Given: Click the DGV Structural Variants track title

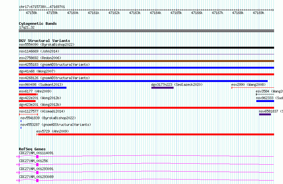Looking at the screenshot, I should coord(45,41).
